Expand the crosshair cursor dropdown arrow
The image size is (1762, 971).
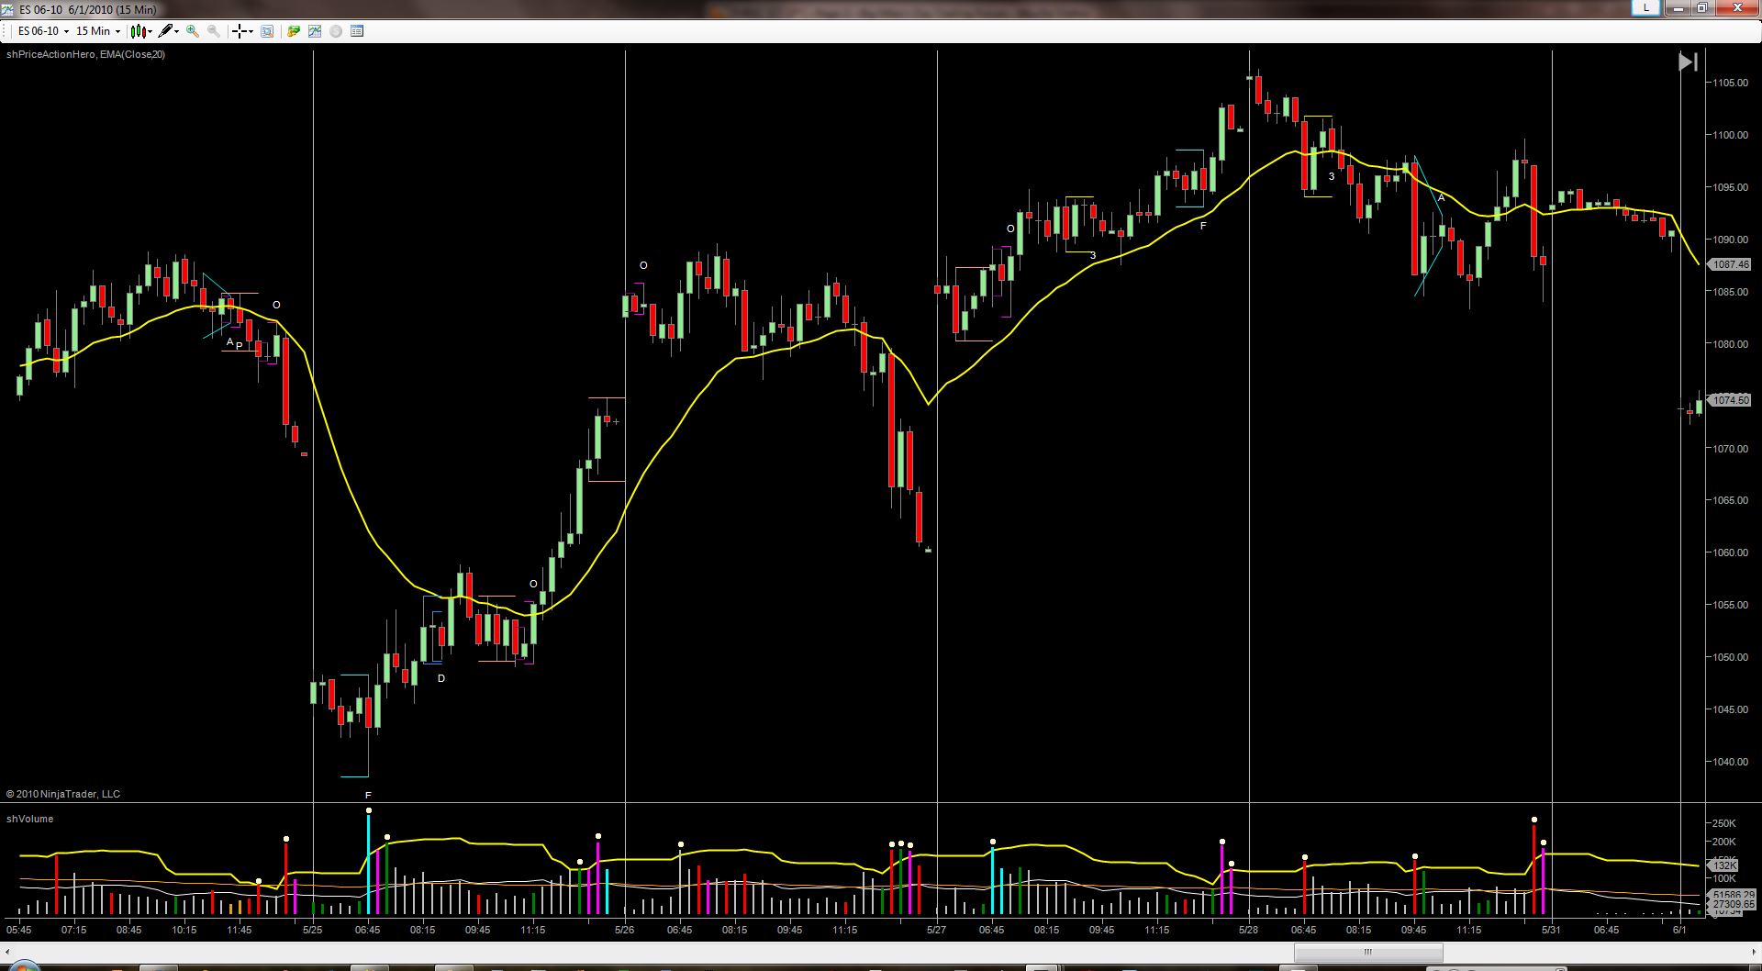point(251,31)
